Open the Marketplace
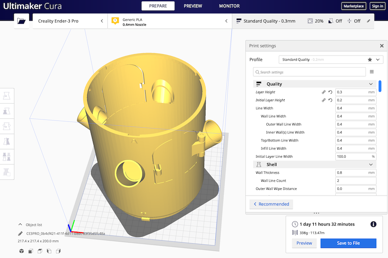 354,6
